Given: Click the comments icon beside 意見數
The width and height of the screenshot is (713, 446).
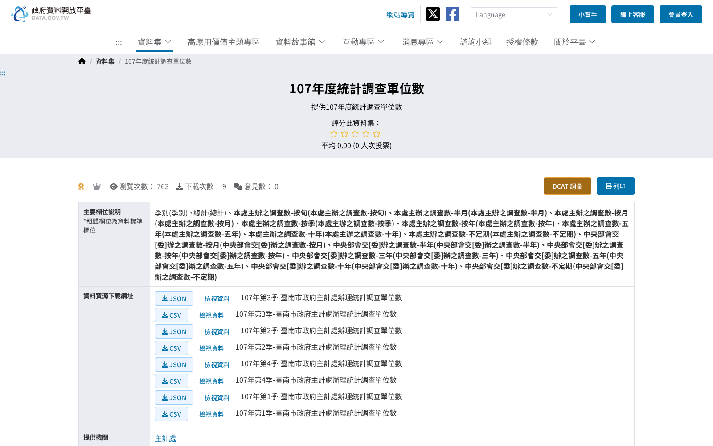Looking at the screenshot, I should (x=238, y=186).
